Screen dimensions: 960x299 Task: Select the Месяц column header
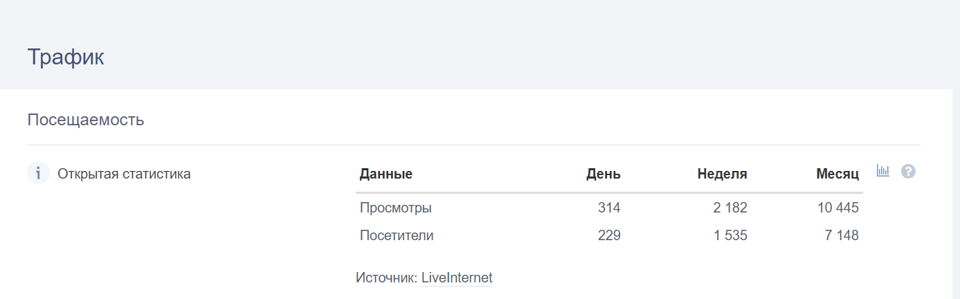(837, 174)
